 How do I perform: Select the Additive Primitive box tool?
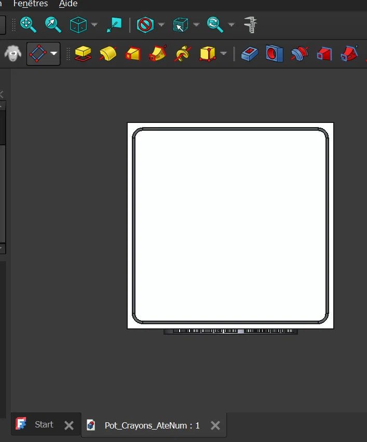(208, 53)
